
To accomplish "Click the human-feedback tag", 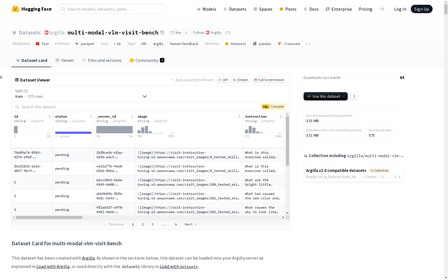I will (184, 44).
